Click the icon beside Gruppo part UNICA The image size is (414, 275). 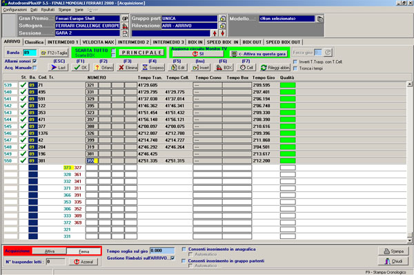223,19
